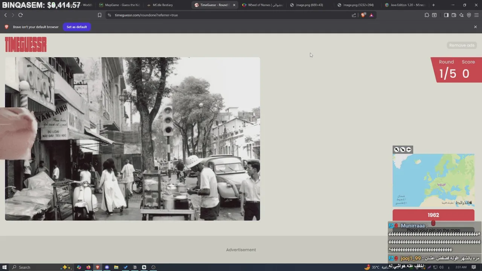This screenshot has width=482, height=271.
Task: Switch to the image.png (600×43) tab
Action: click(x=310, y=5)
